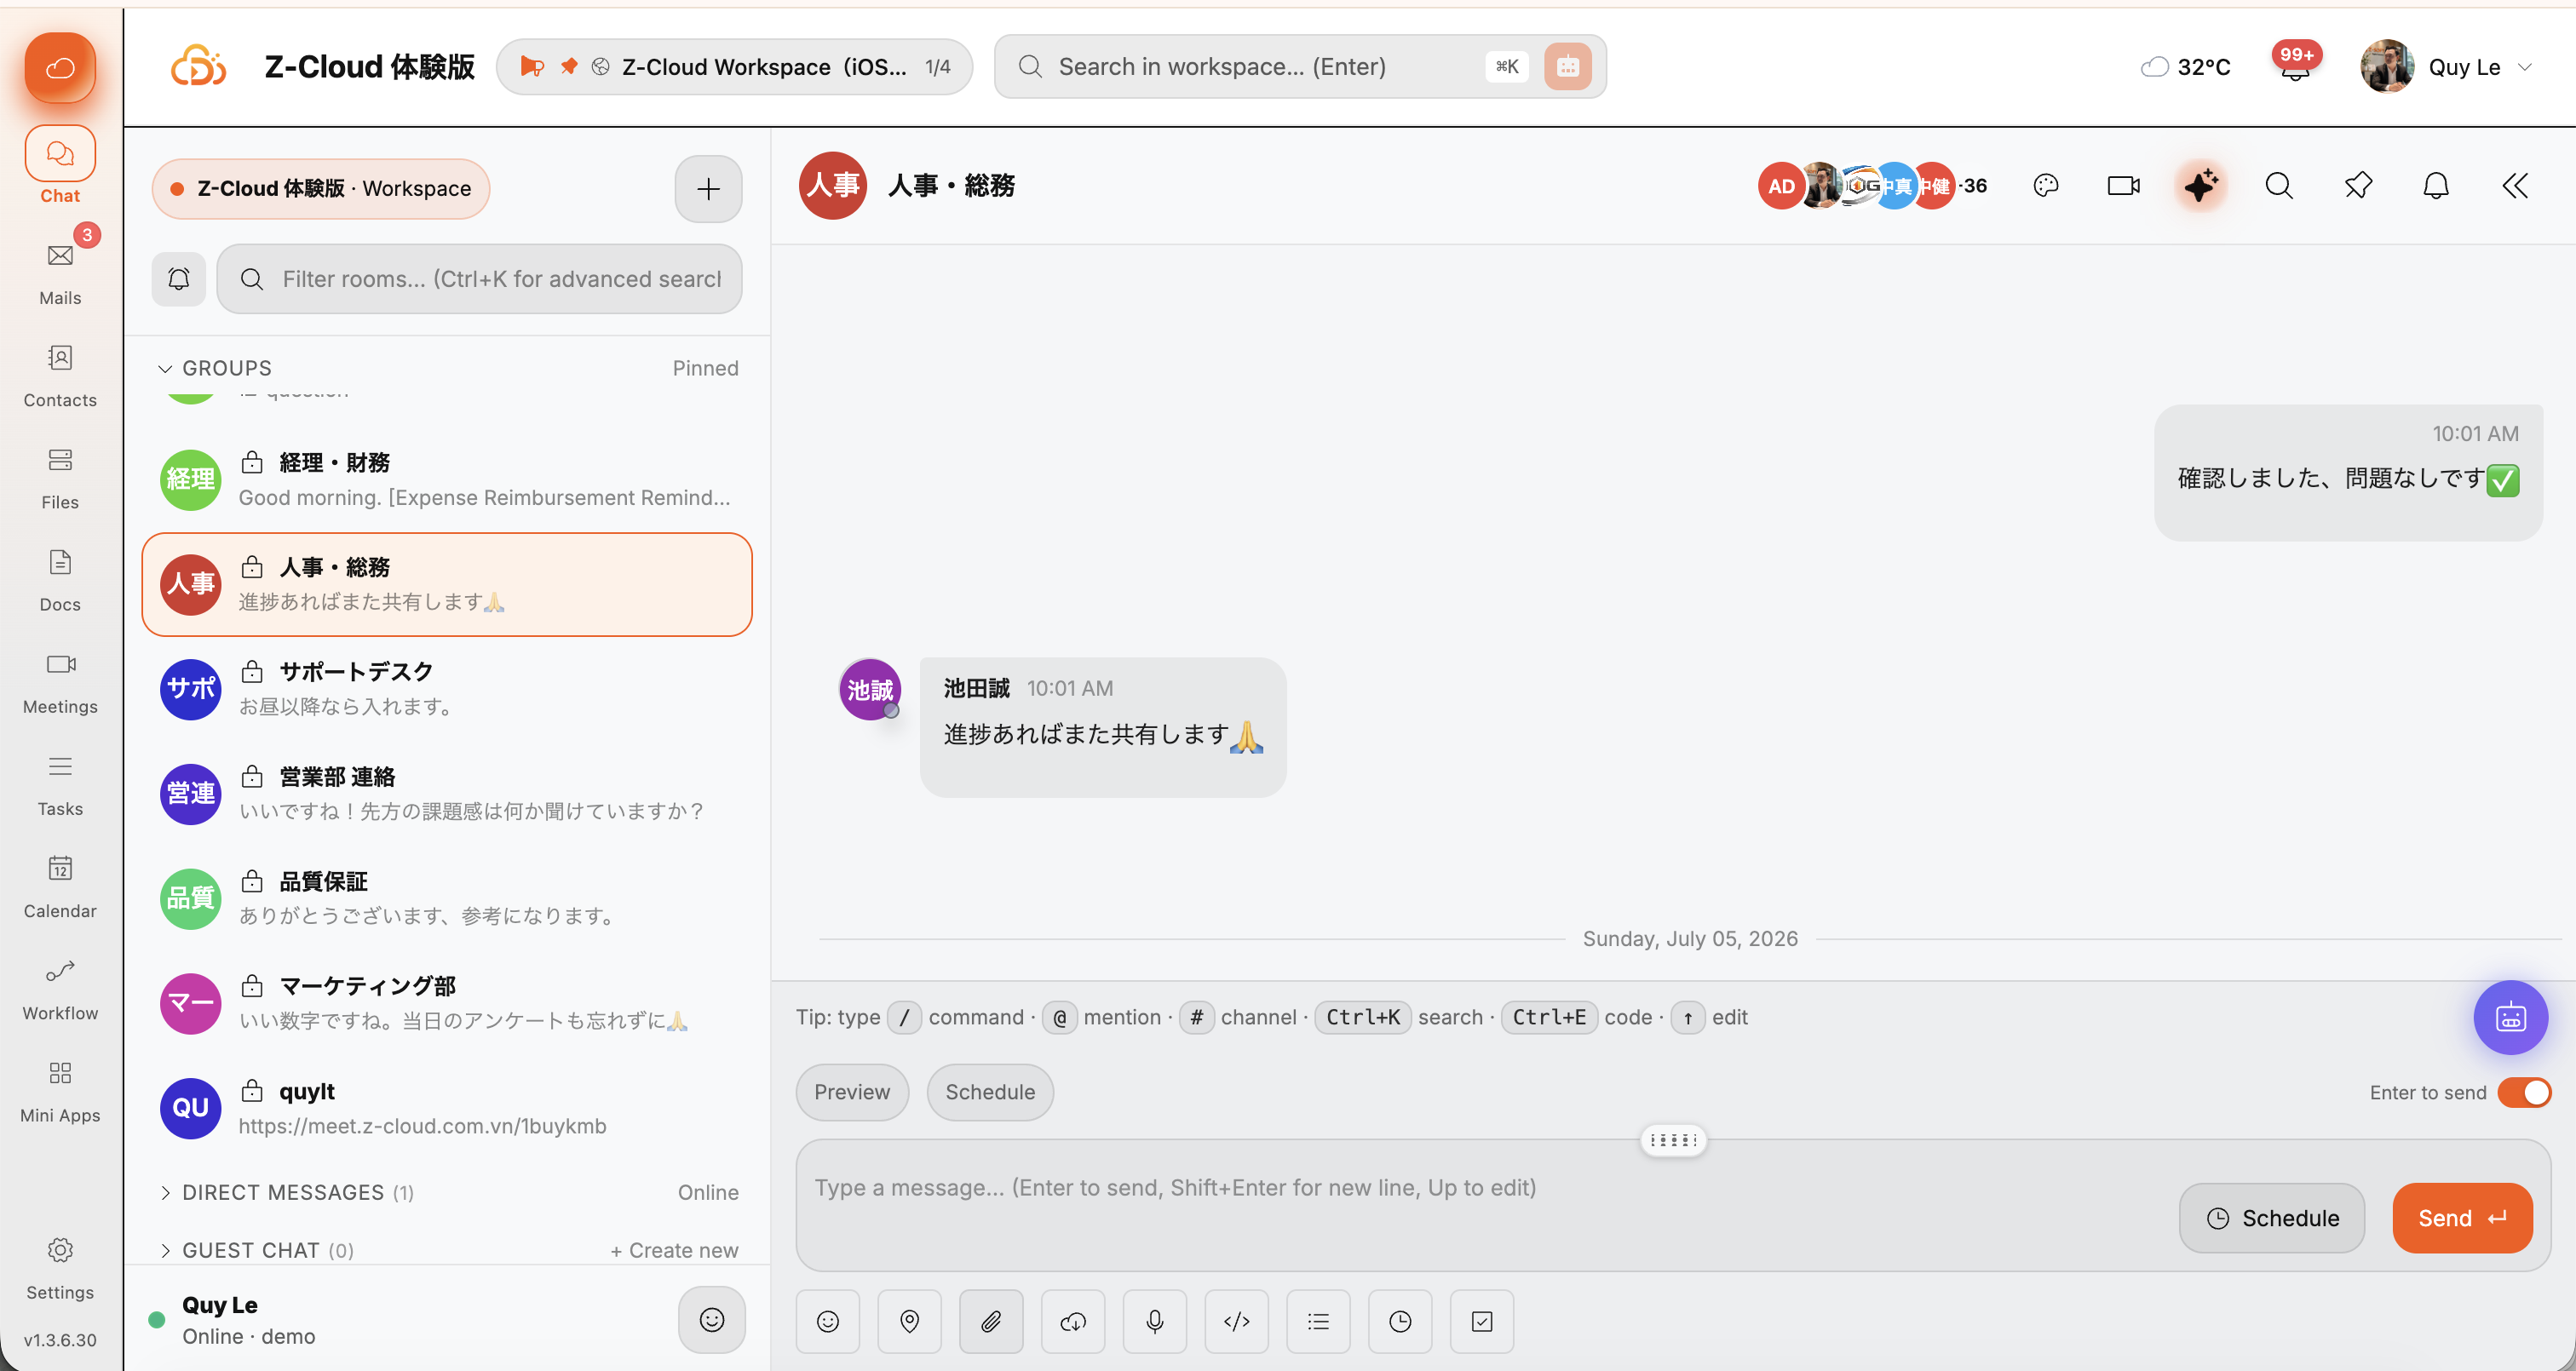Start a video call in 人事・総務 room
Viewport: 2576px width, 1371px height.
tap(2123, 186)
